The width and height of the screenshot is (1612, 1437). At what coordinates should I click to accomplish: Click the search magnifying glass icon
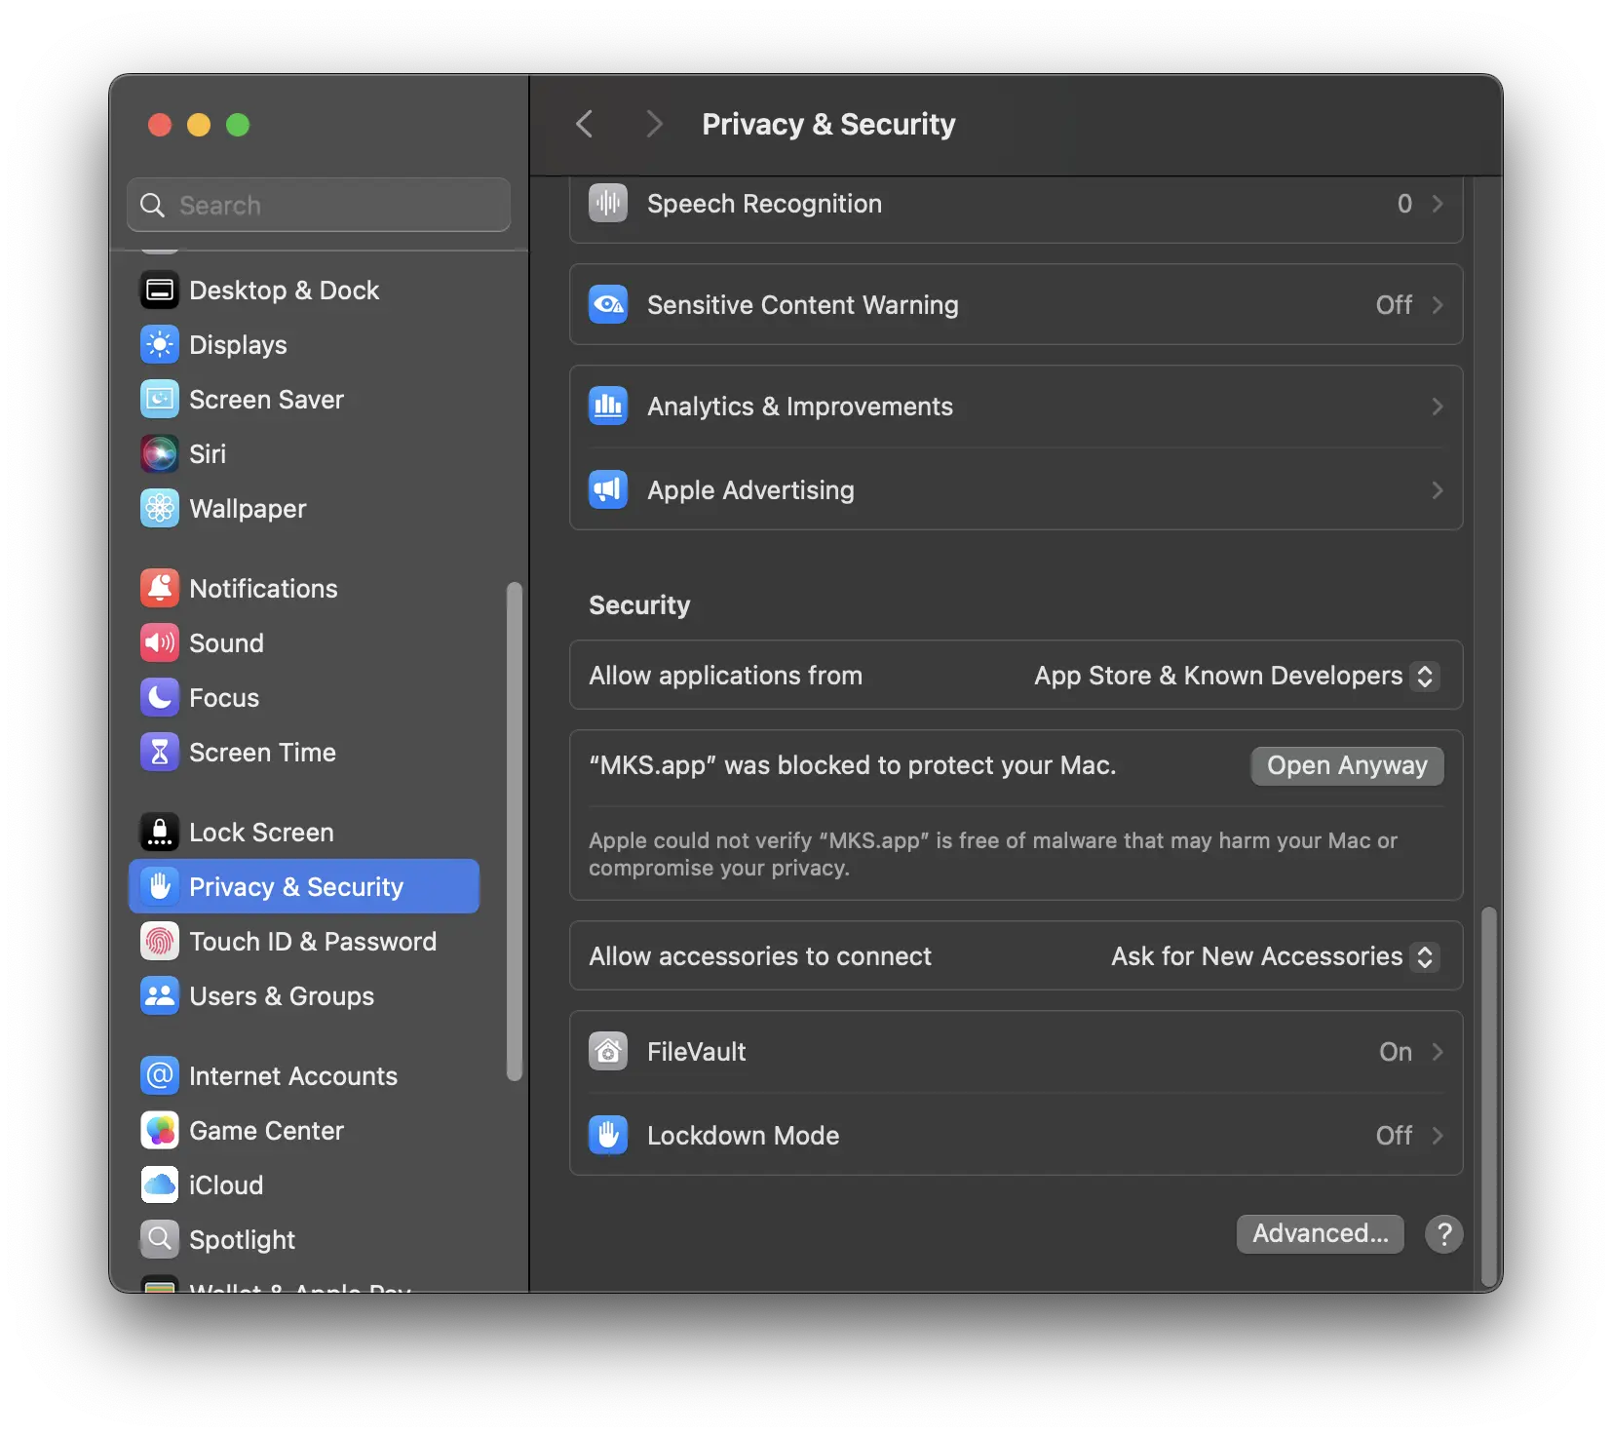[x=153, y=206]
